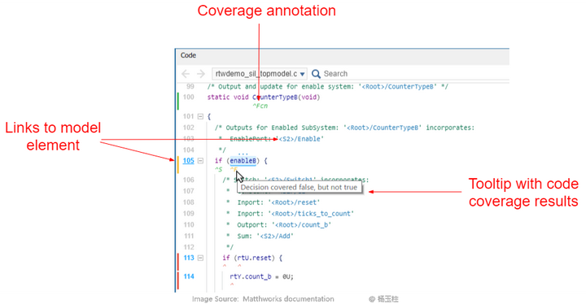Follow the <Root>/ticks_to_count link

[311, 214]
